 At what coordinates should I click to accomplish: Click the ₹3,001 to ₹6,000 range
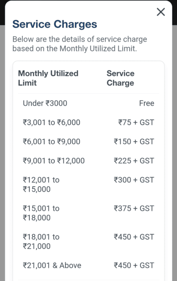coord(52,123)
